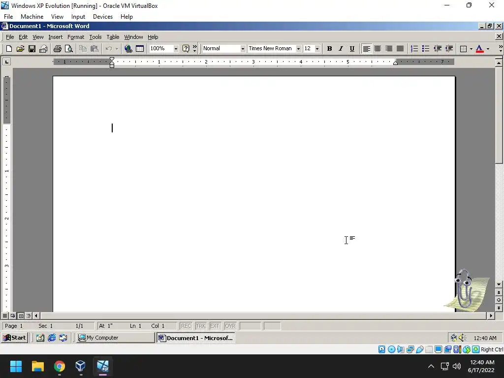Open a file with the Open folder icon
This screenshot has width=504, height=378.
point(20,49)
